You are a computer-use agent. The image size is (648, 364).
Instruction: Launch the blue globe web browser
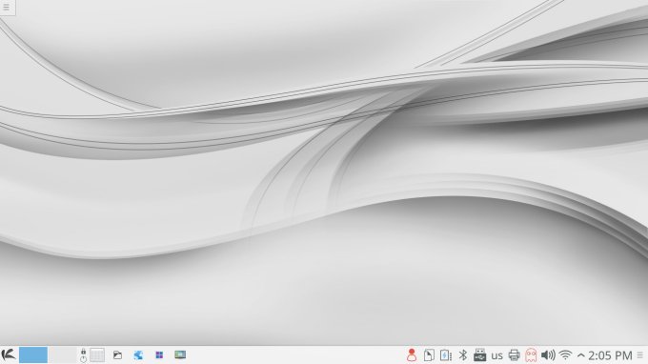click(138, 354)
